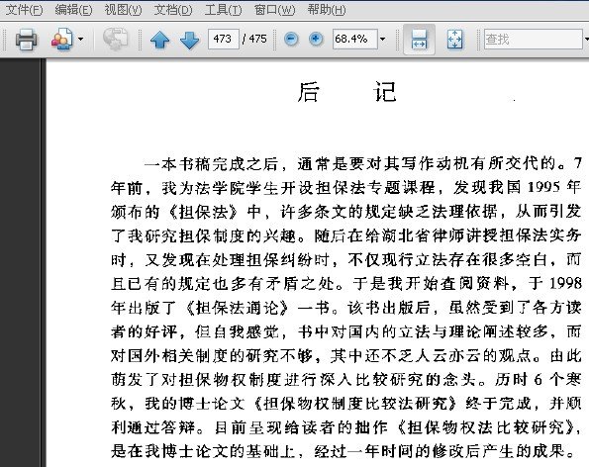Open the 帮助(H) menu
589x467 pixels.
[327, 10]
